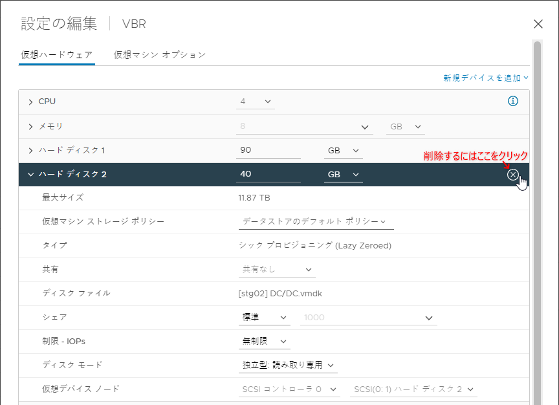Open the CPU count dropdown
The height and width of the screenshot is (405, 559).
[256, 102]
